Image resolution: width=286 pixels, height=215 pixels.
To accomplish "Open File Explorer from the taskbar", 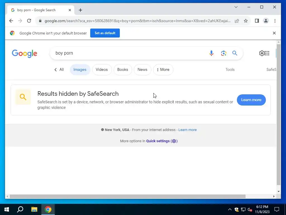I will pyautogui.click(x=34, y=209).
